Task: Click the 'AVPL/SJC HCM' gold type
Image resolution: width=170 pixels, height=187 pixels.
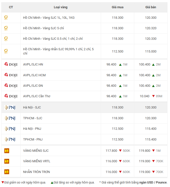Action: 34,75
